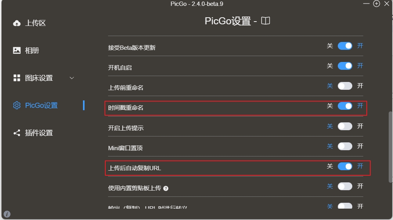Click the plus circle button in title bar

377,4
